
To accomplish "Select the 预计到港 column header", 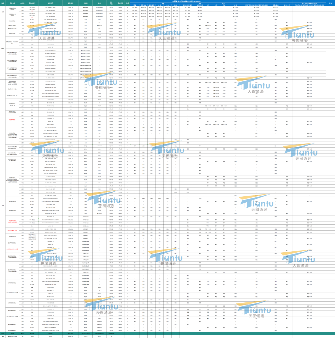I will pyautogui.click(x=120, y=3).
